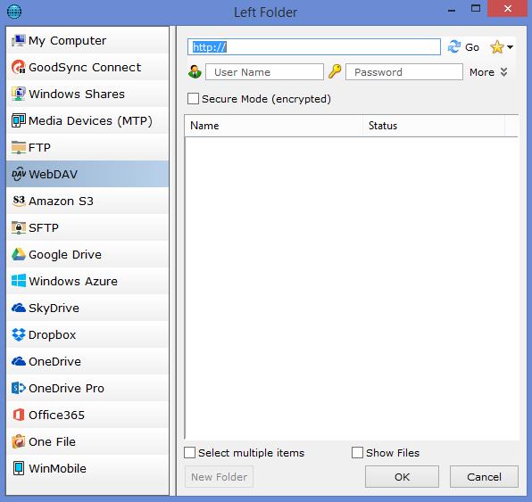Click the Amazon S3 icon
The height and width of the screenshot is (502, 532).
click(x=19, y=201)
